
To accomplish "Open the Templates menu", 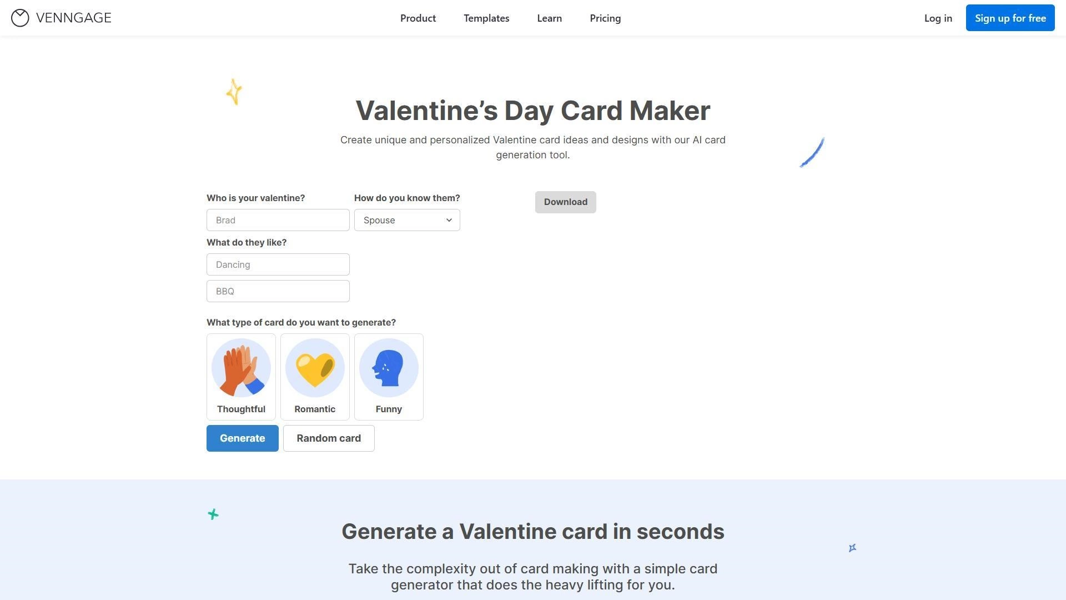I will tap(486, 18).
